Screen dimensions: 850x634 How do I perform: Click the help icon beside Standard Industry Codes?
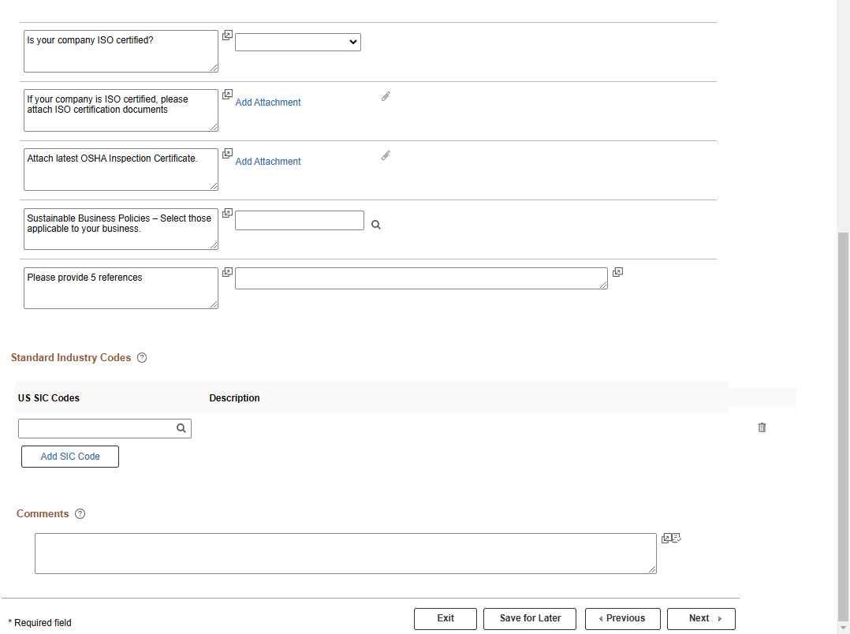pos(142,357)
